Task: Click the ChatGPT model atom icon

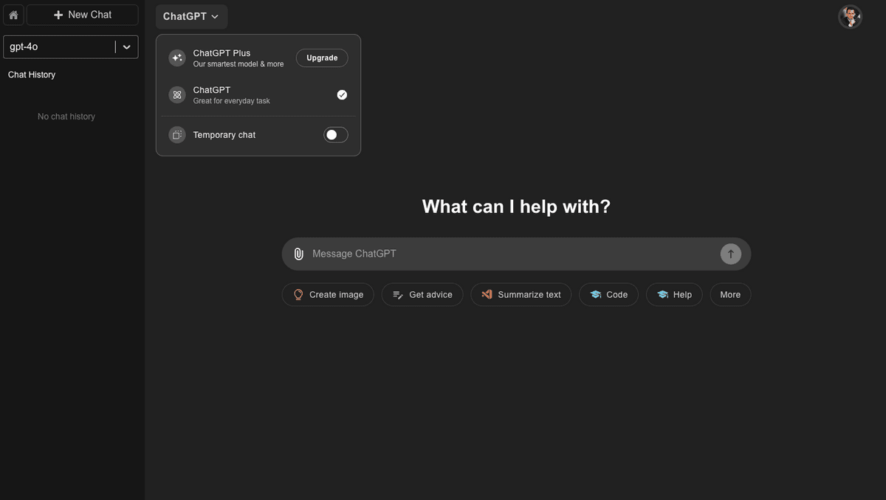Action: click(177, 95)
